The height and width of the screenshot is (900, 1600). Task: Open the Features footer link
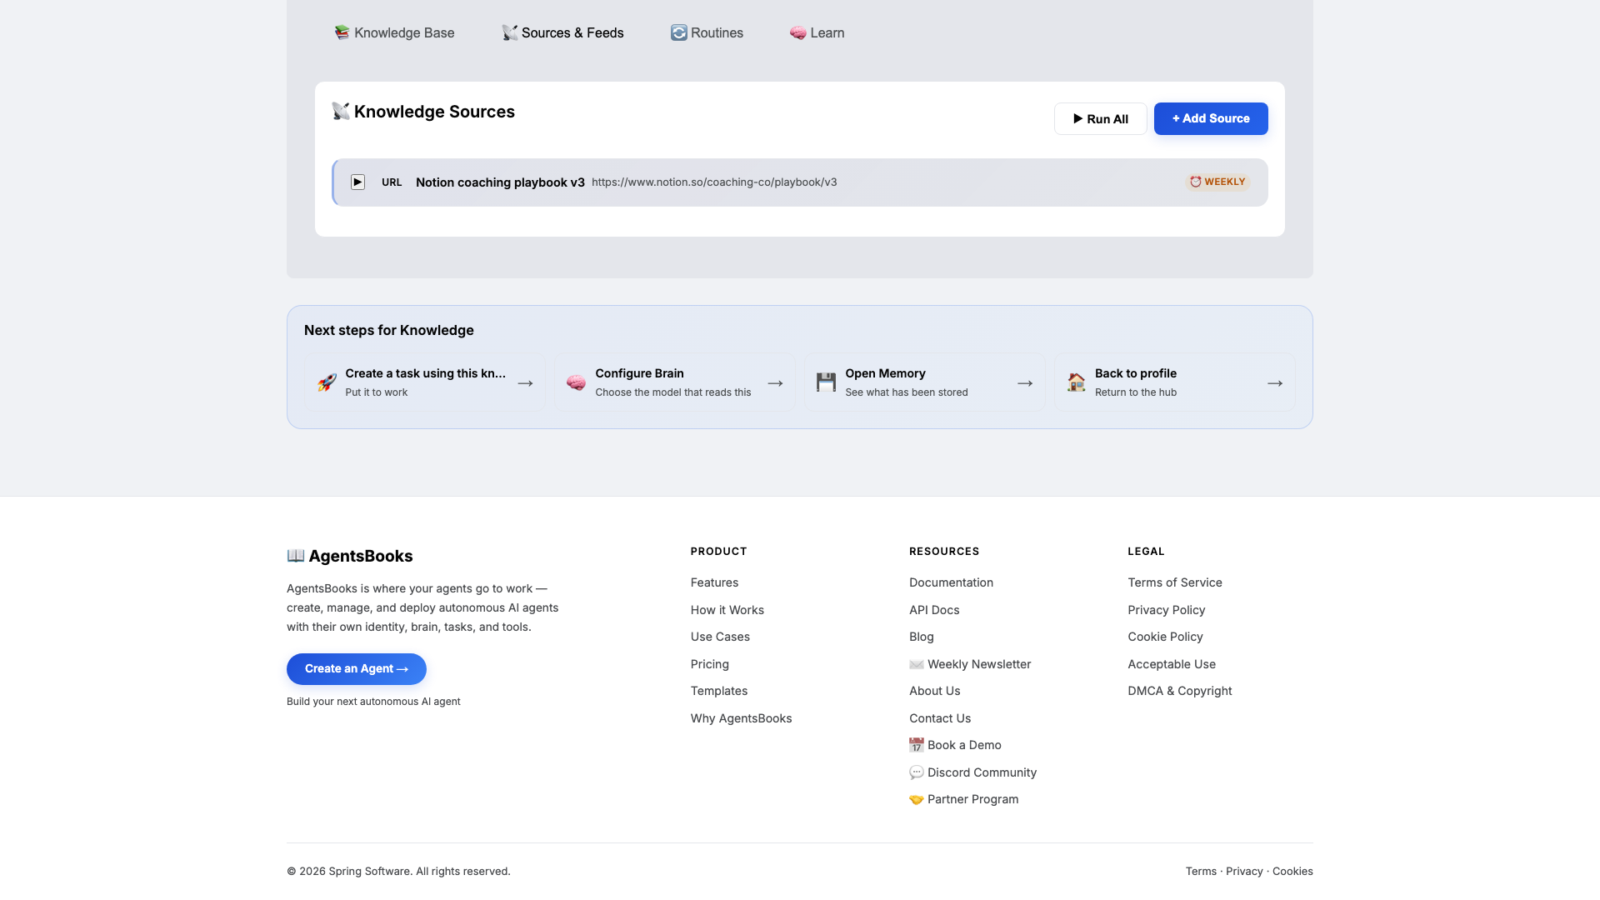714,582
